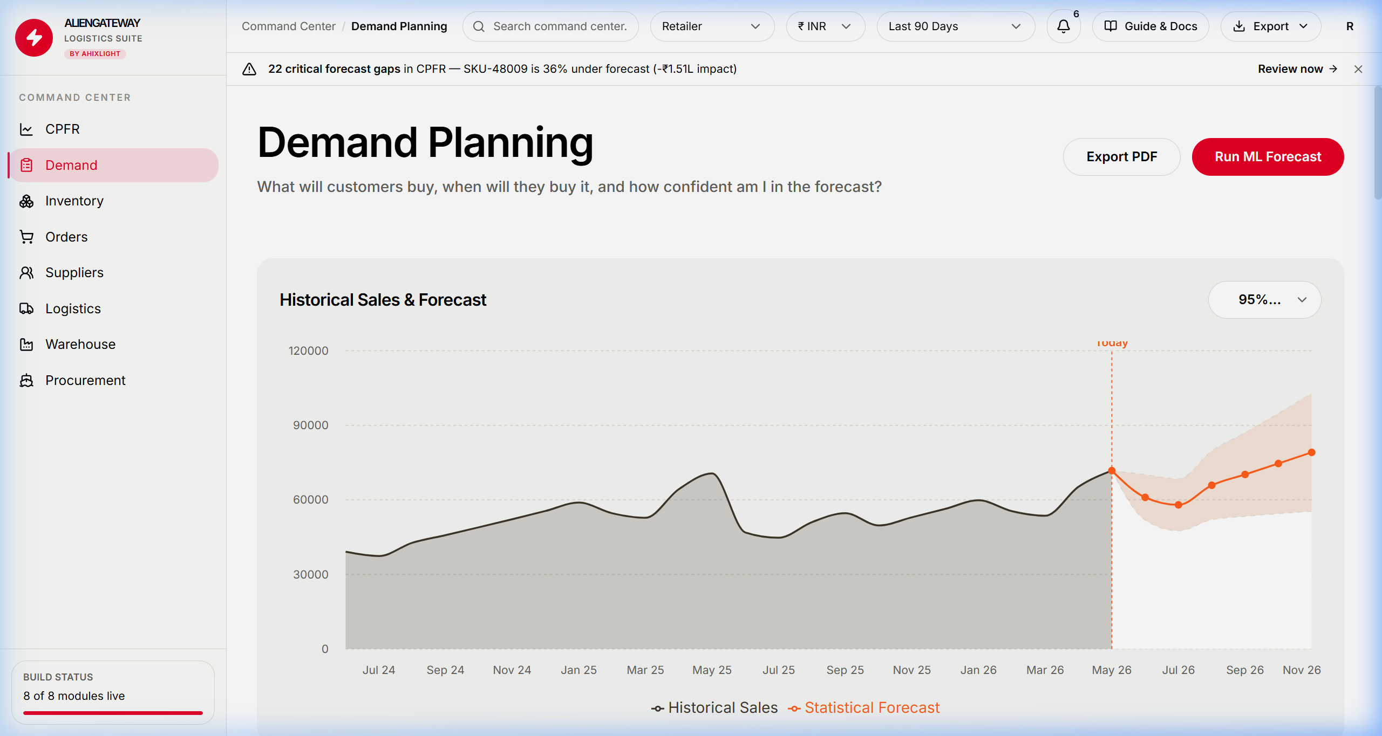Click the Demand clipboard icon in sidebar

click(x=26, y=165)
